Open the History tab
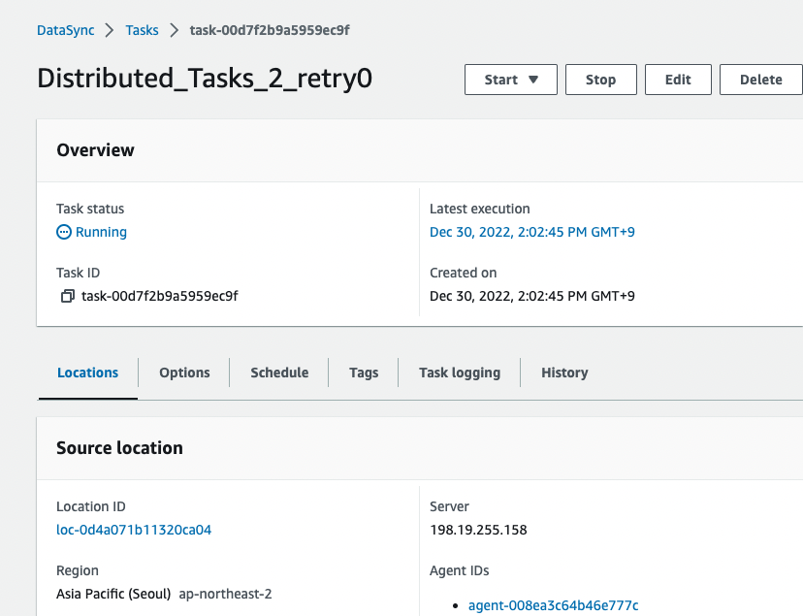This screenshot has width=803, height=616. coord(564,373)
